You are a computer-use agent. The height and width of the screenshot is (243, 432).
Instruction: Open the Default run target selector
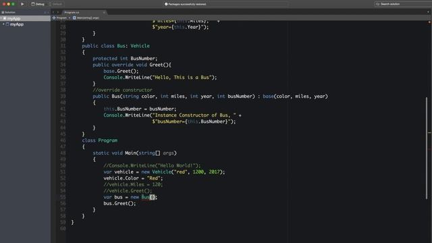coord(55,4)
